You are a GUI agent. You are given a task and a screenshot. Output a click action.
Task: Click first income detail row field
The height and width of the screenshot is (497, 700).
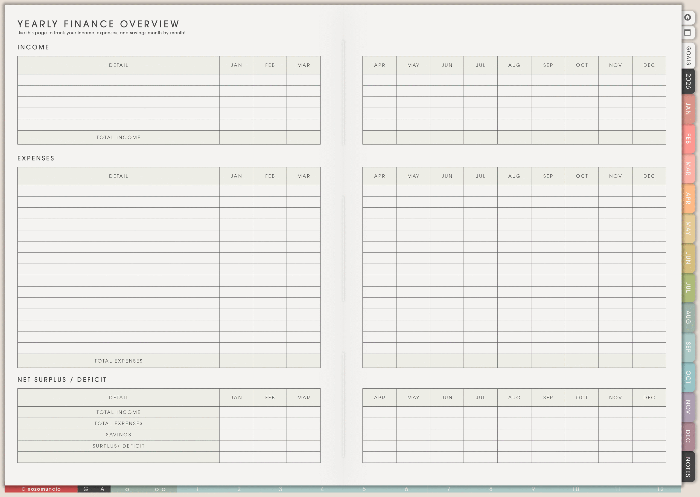pyautogui.click(x=118, y=80)
